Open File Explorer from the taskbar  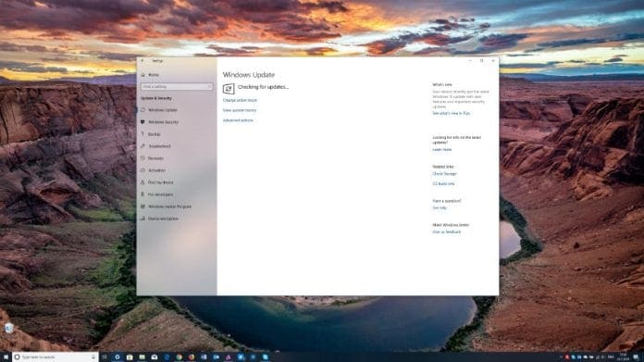click(x=142, y=357)
